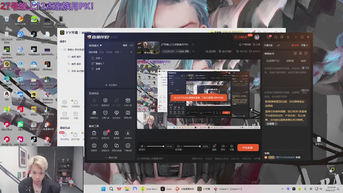Click 添加素材 add material button

click(x=111, y=85)
